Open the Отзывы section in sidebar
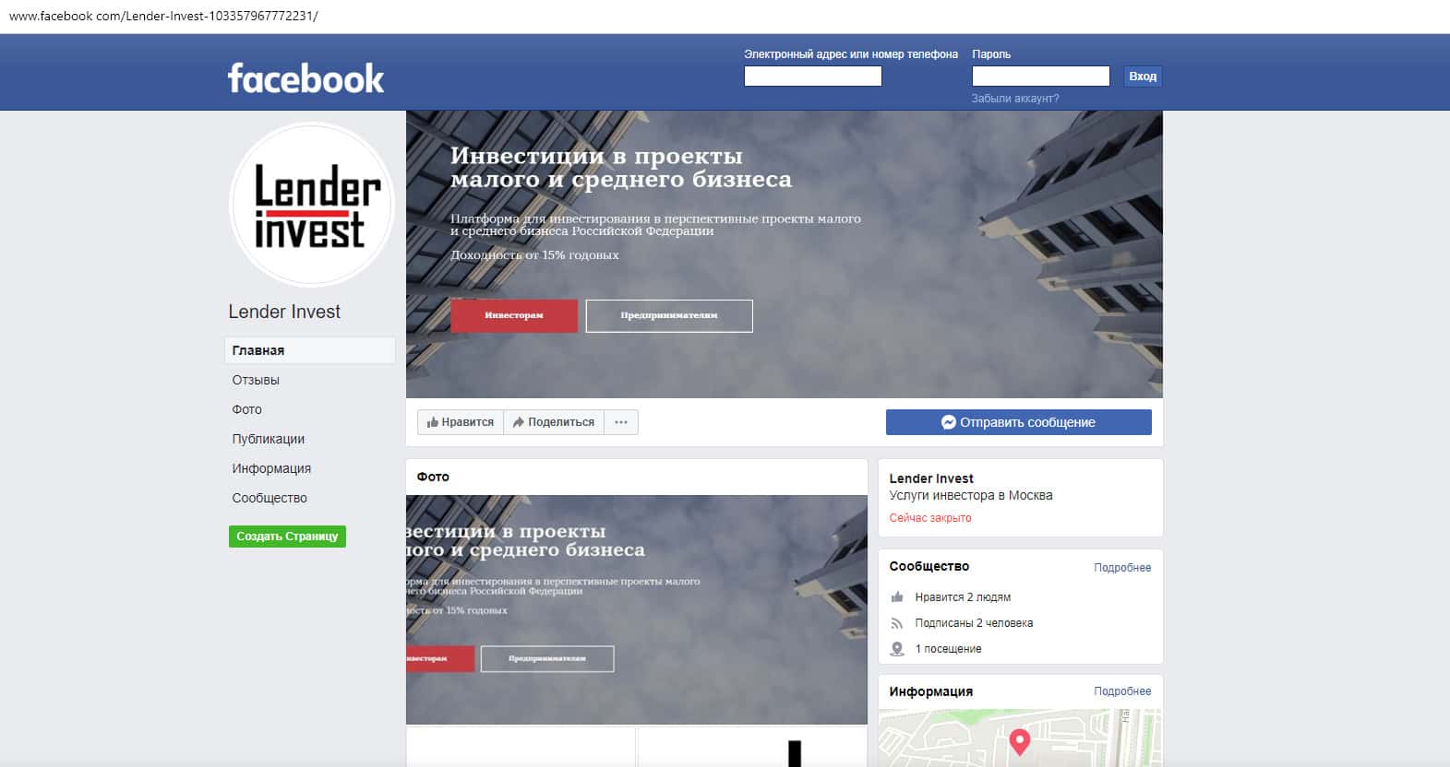The height and width of the screenshot is (767, 1450). (x=256, y=380)
